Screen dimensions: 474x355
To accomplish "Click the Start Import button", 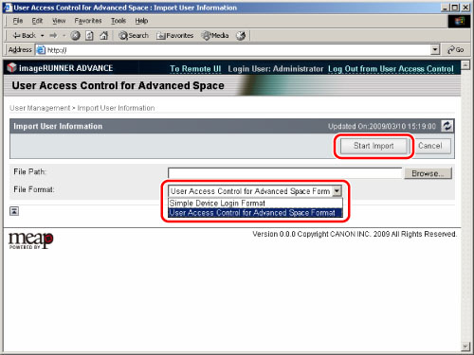I will click(374, 146).
